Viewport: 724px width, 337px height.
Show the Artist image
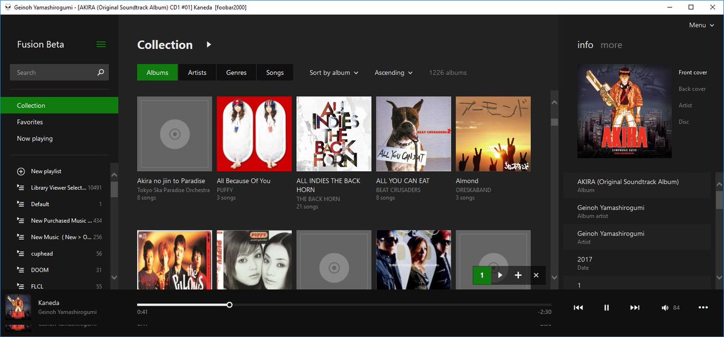click(x=685, y=105)
